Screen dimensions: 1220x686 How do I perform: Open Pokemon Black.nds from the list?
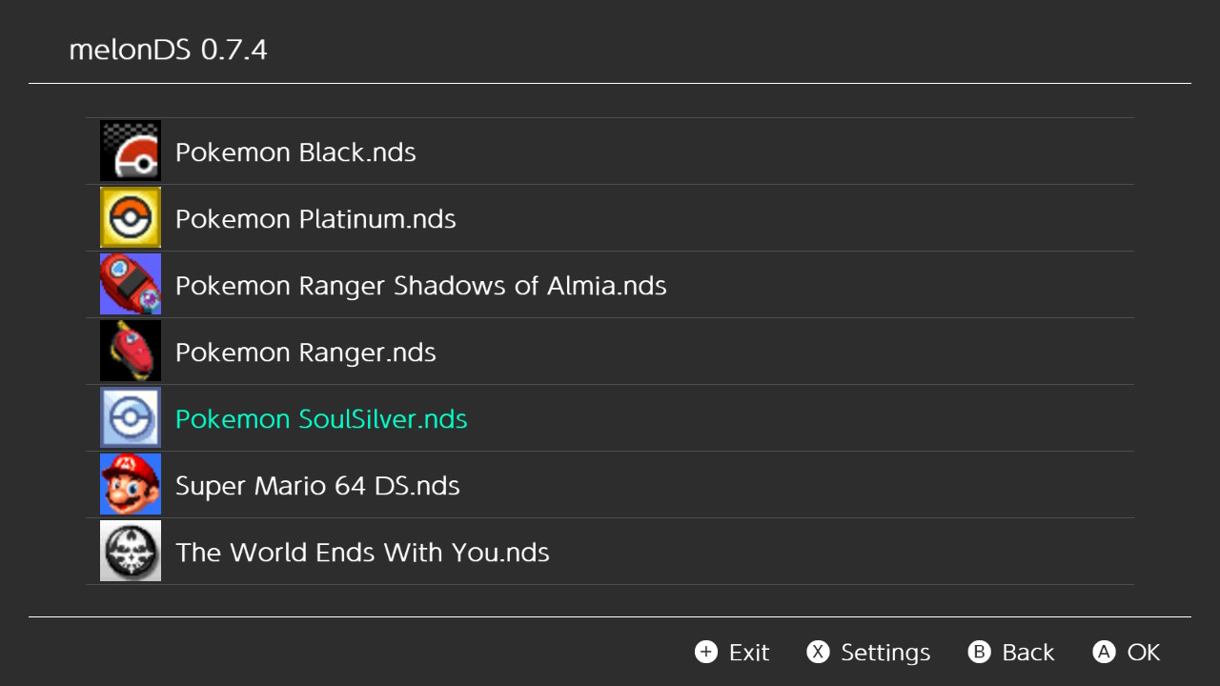pyautogui.click(x=295, y=152)
